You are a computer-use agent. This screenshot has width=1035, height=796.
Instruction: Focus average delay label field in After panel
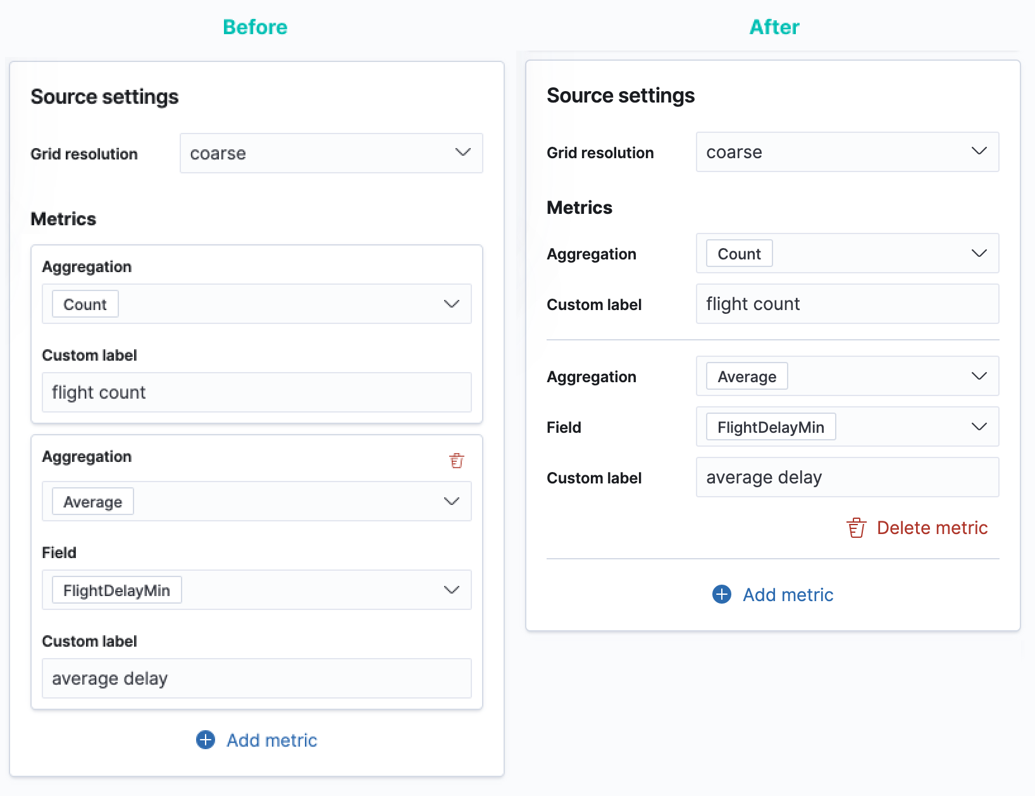(x=847, y=477)
